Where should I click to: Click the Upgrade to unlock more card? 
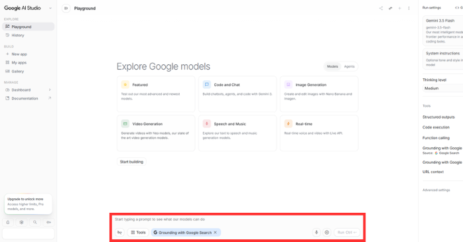[29, 204]
